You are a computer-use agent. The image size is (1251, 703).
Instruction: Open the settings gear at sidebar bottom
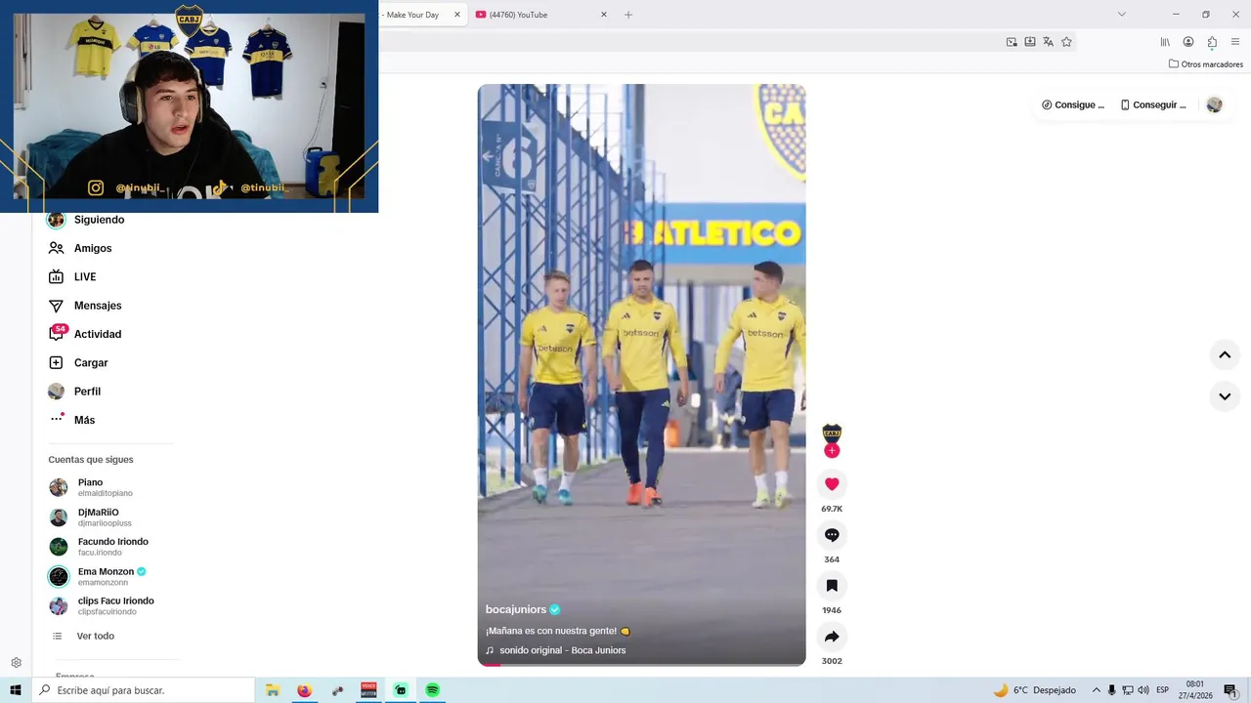[x=16, y=663]
